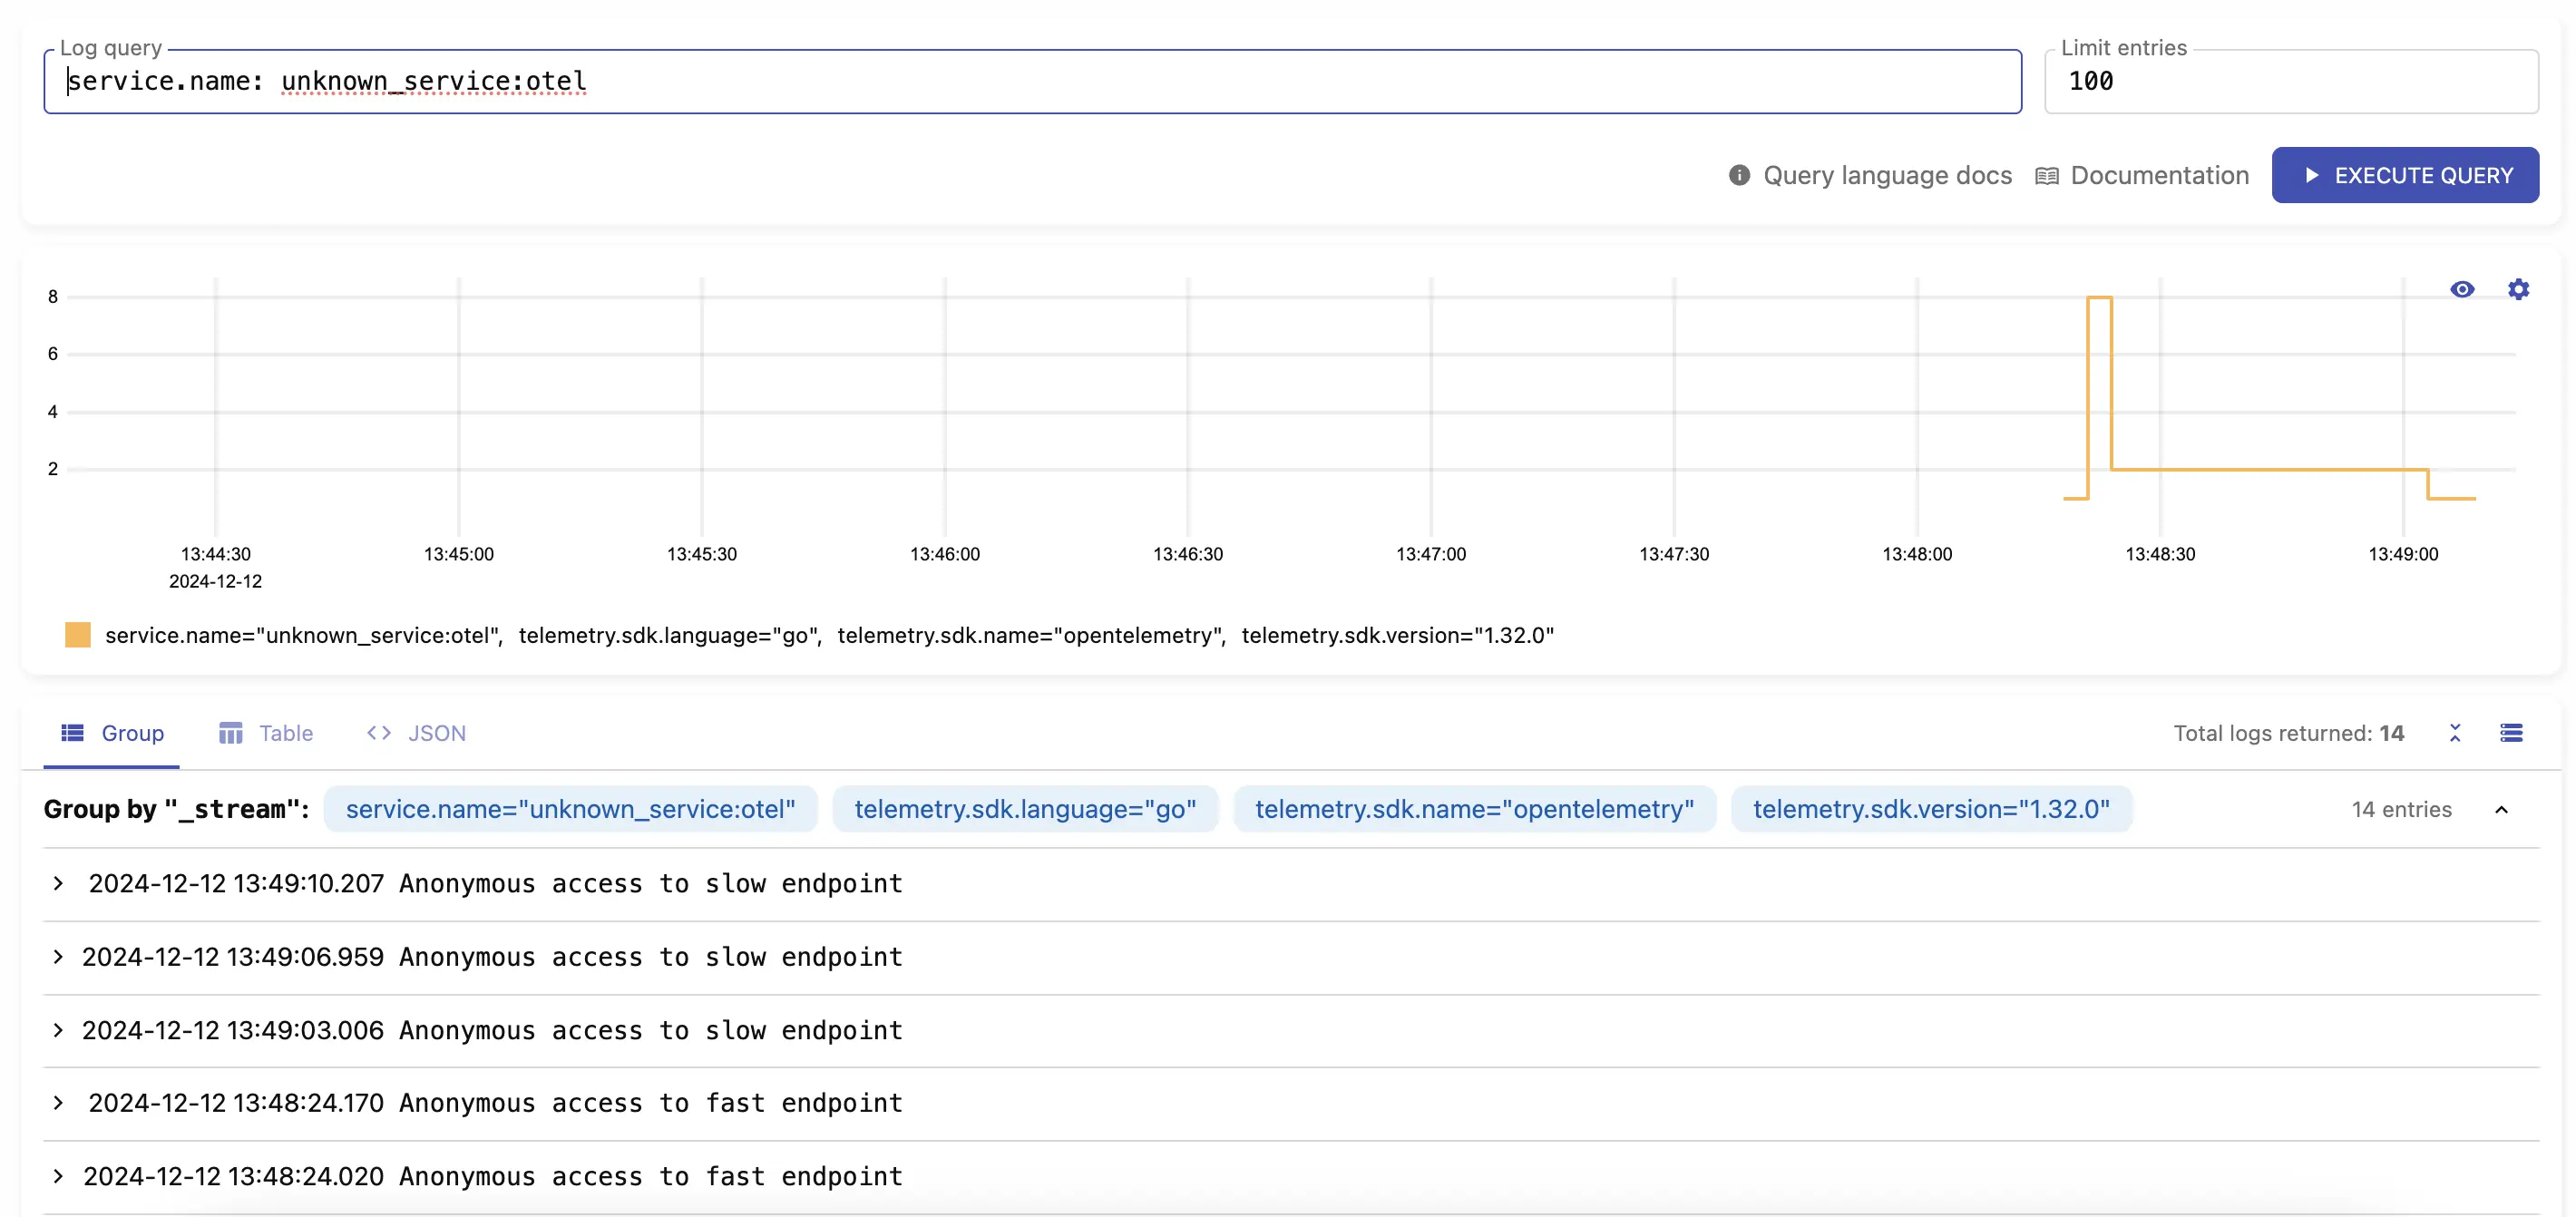
Task: Click the collapse all groups icon
Action: [2455, 733]
